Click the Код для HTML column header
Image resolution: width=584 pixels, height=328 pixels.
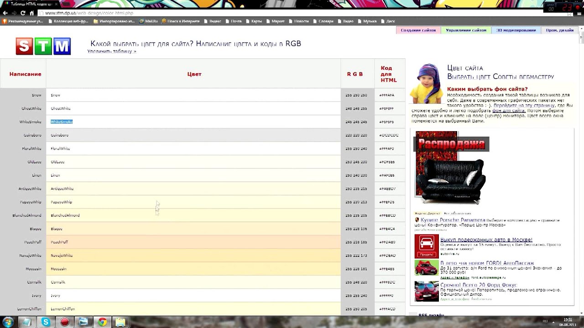coord(389,74)
